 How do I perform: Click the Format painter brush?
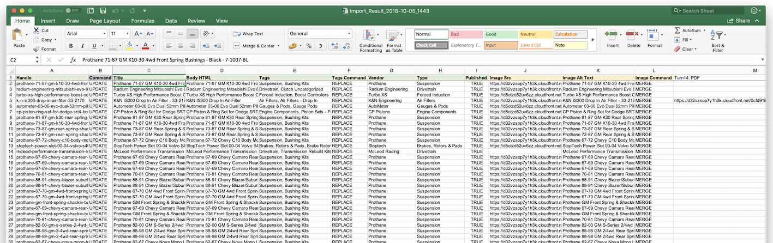click(x=44, y=49)
